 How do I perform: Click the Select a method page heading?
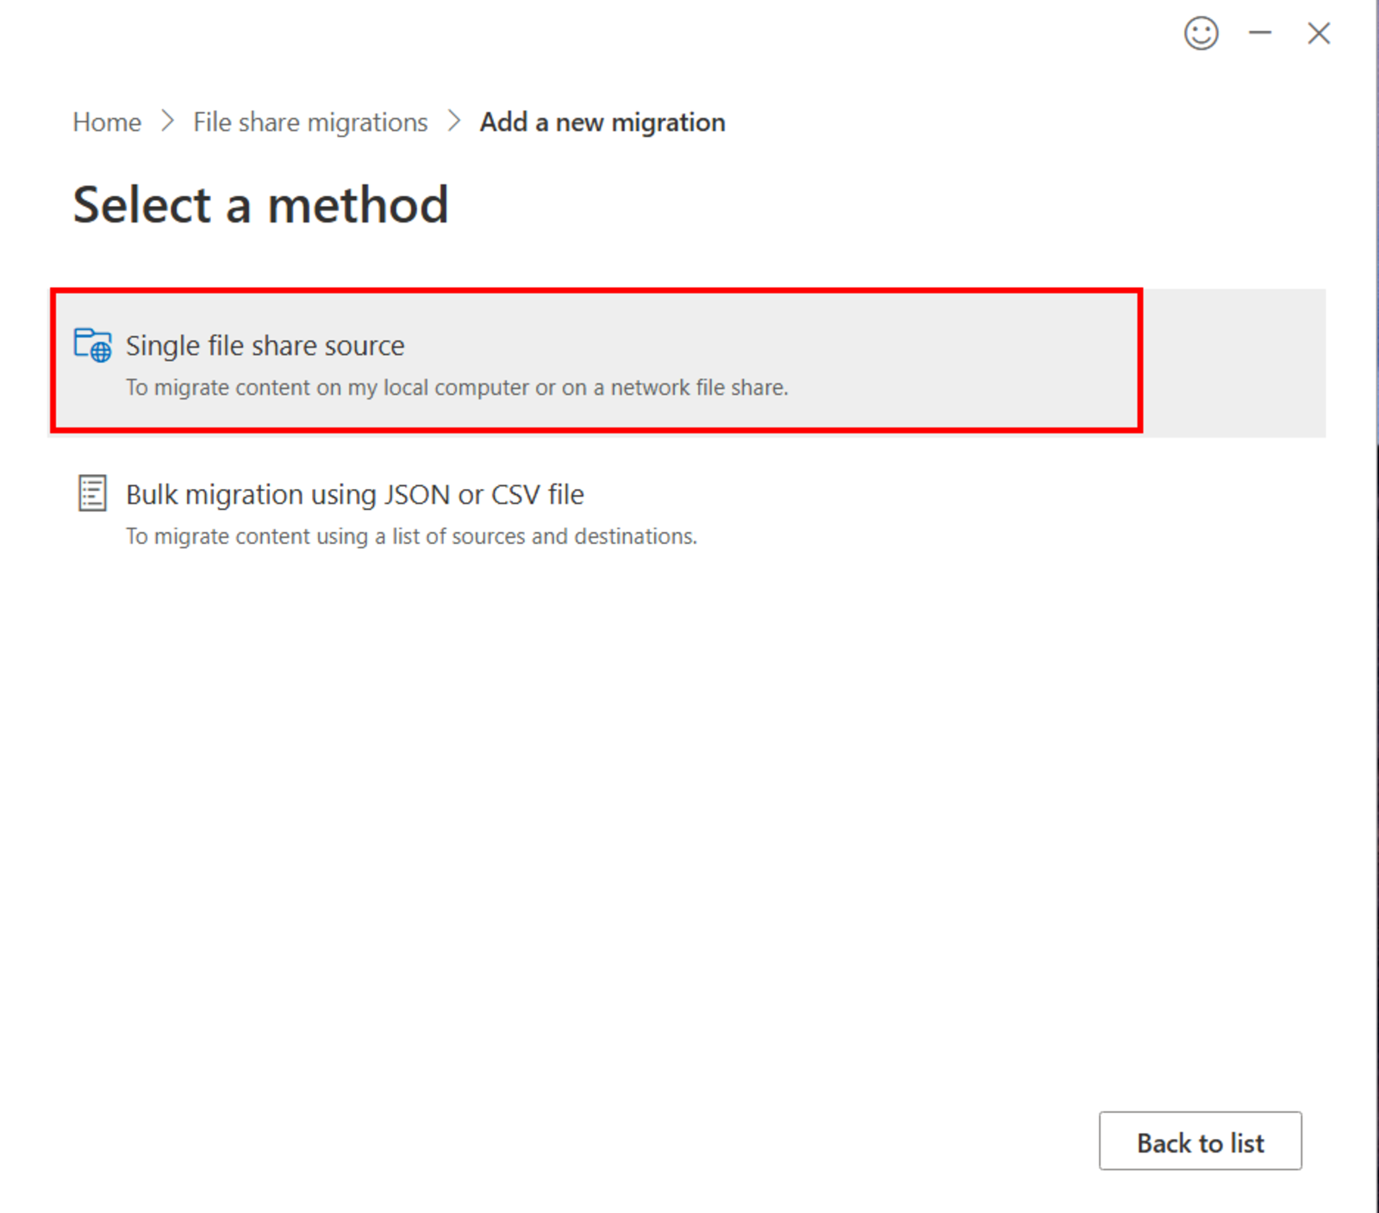coord(260,204)
